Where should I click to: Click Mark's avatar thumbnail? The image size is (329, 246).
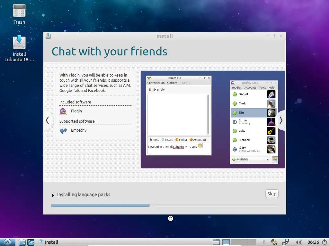pyautogui.click(x=271, y=103)
